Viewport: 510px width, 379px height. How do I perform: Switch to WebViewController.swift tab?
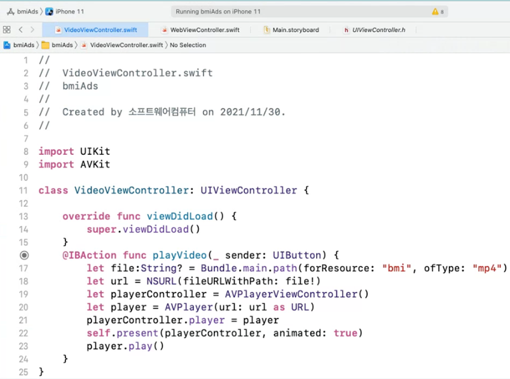coord(201,30)
